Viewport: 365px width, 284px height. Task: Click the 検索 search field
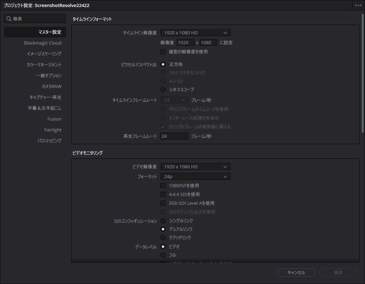(x=35, y=19)
